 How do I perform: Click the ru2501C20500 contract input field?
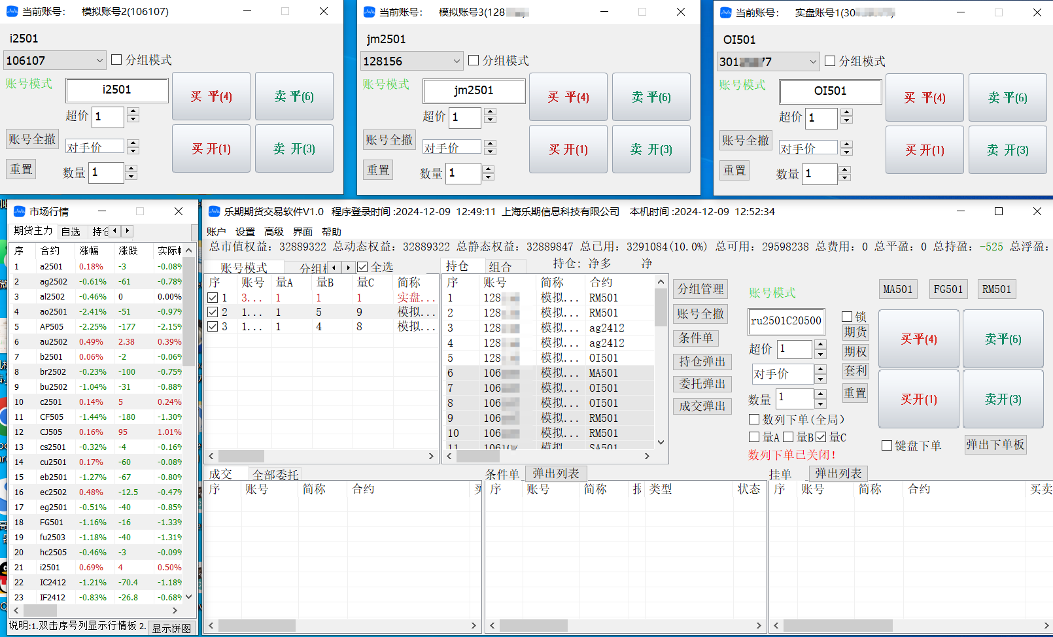[785, 321]
